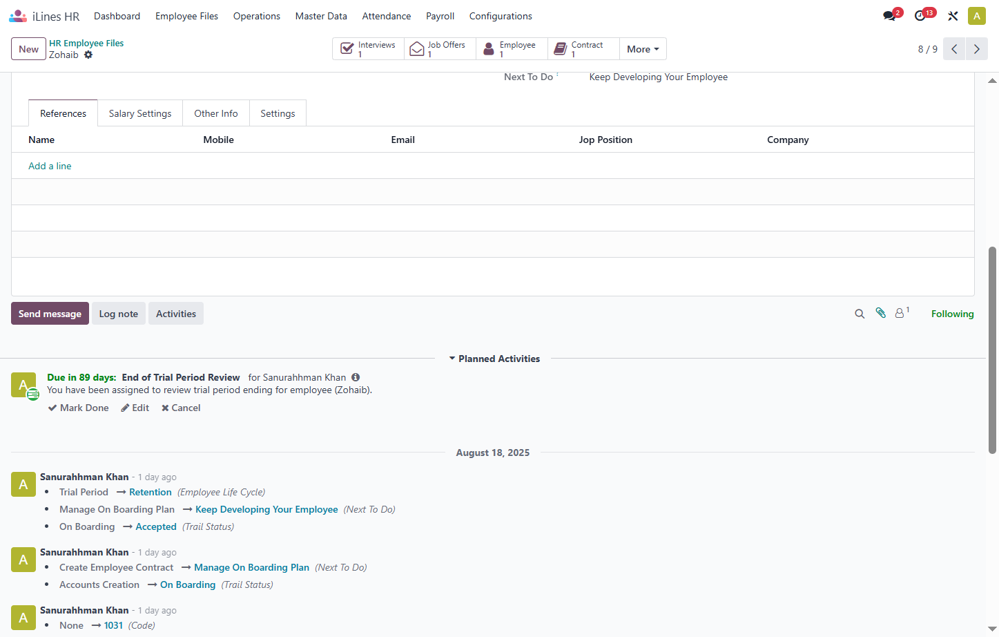Click the Following button

953,314
